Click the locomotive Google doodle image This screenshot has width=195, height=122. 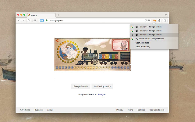pos(92,54)
